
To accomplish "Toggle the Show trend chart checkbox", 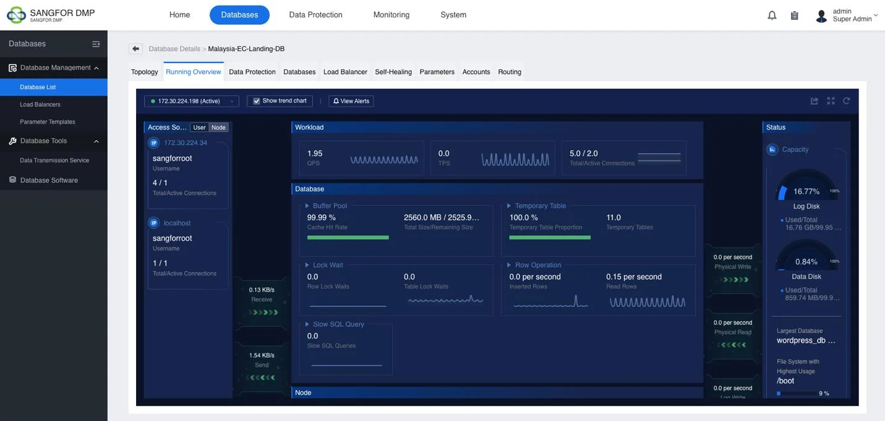I will click(257, 101).
